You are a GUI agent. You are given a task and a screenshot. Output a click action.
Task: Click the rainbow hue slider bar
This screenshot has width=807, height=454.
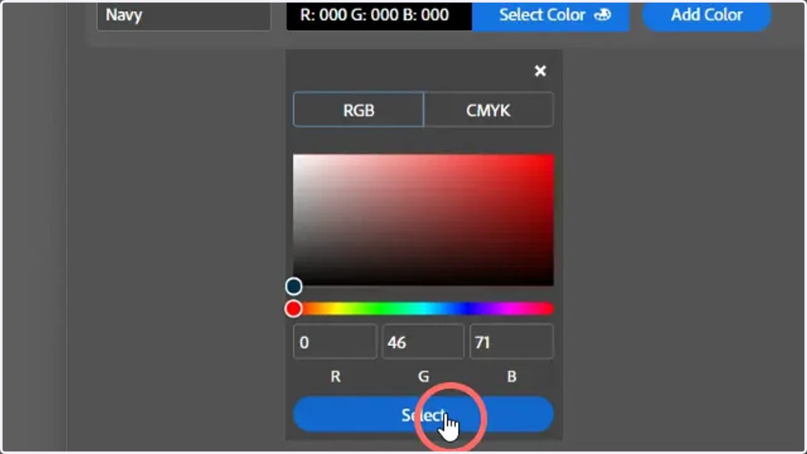tap(423, 309)
